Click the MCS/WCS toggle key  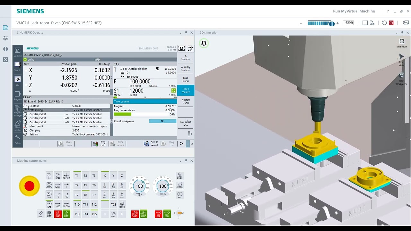(x=122, y=204)
